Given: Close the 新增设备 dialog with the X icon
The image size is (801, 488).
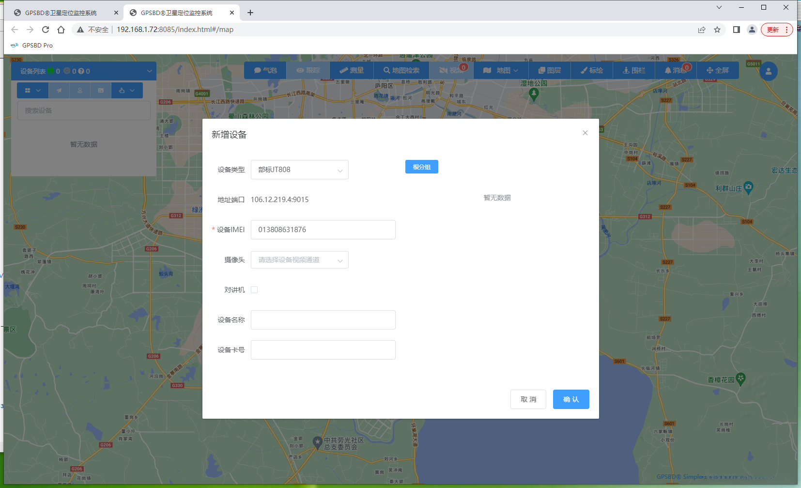Looking at the screenshot, I should [585, 133].
